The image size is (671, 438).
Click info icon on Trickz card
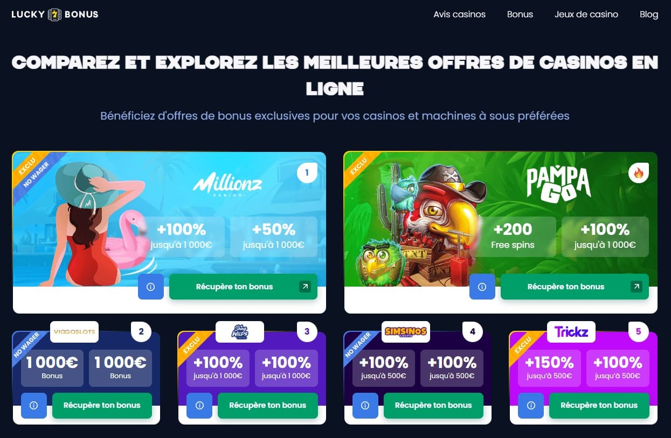coord(531,406)
